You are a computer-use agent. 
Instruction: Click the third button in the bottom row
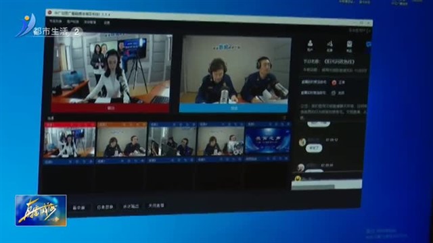(x=131, y=207)
